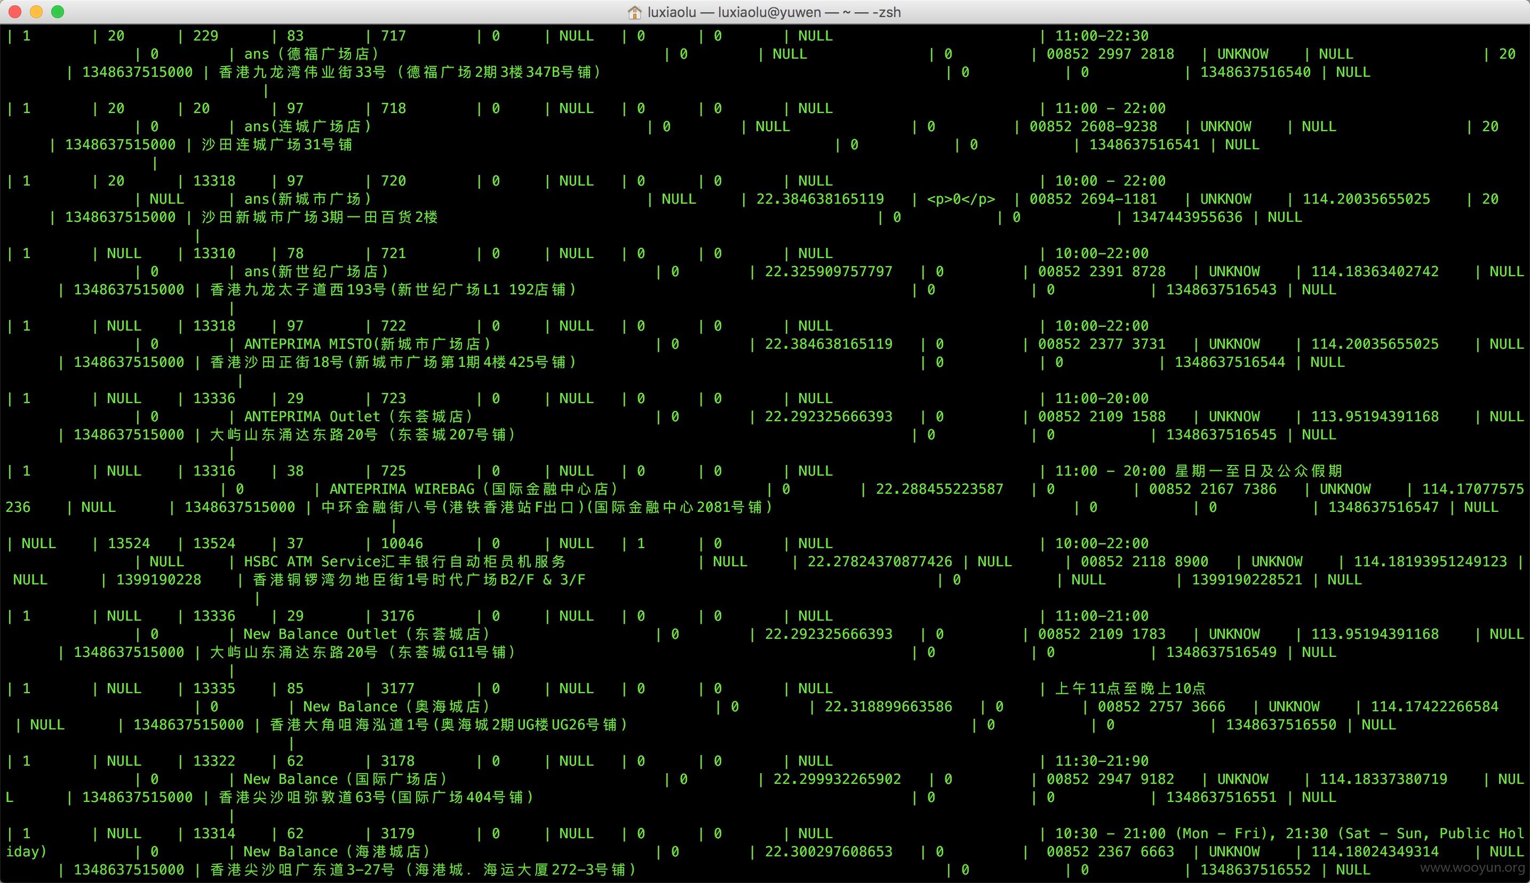Select phone number 00852 2109 1588
The image size is (1530, 883).
coord(1102,418)
